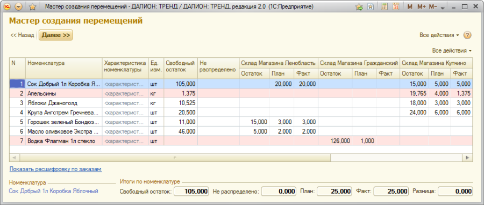Open the Сок Добрый 1л Коробка Яблочный link
Viewport: 484px width, 205px height.
(53, 191)
